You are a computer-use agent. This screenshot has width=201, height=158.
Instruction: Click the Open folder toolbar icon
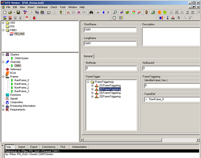10,13
